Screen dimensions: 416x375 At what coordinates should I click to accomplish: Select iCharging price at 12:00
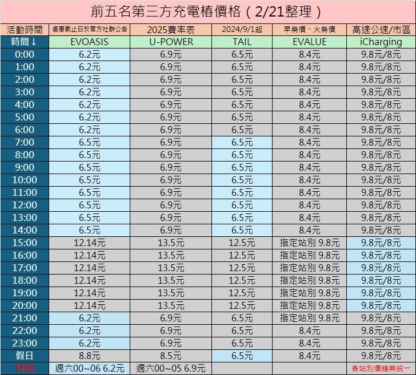point(381,205)
